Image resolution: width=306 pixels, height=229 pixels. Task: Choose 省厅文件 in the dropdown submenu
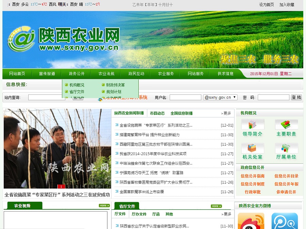click(77, 91)
